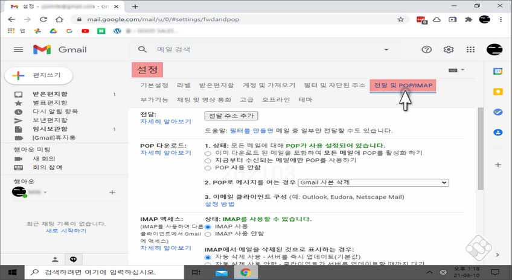The image size is (512, 280).
Task: Open Google Tasks side panel icon
Action: pos(498,112)
